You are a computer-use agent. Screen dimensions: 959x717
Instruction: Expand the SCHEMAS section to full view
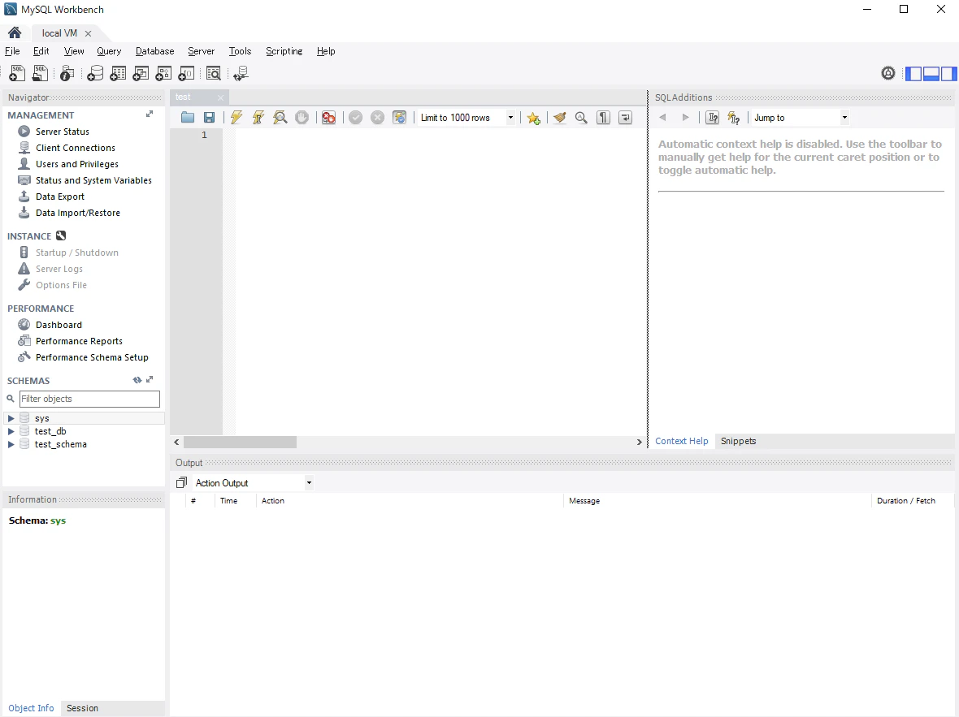click(150, 379)
